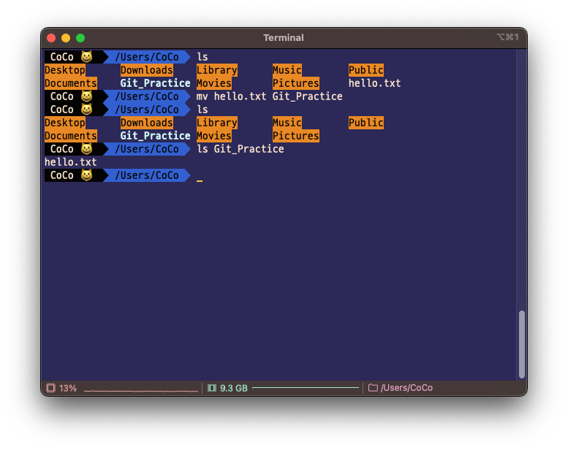
Task: Click the 9.3 GB memory value
Action: click(234, 388)
